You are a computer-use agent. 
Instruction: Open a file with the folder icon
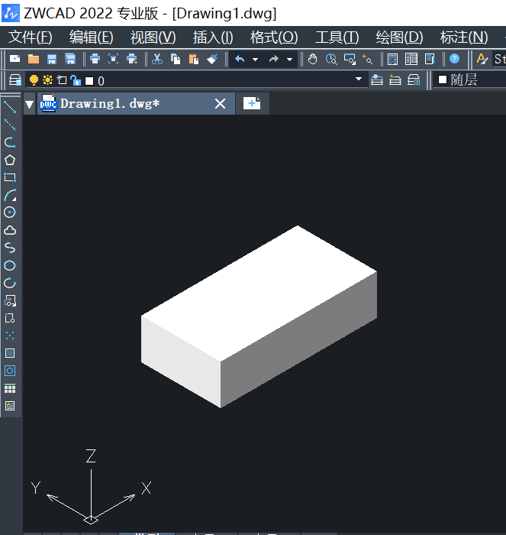[x=34, y=59]
